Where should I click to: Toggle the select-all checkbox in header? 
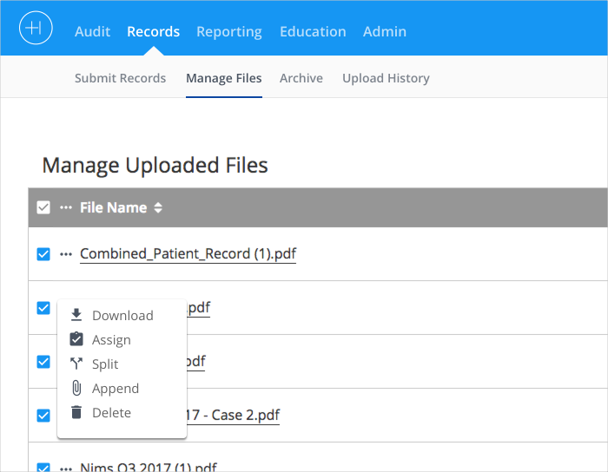pos(43,207)
